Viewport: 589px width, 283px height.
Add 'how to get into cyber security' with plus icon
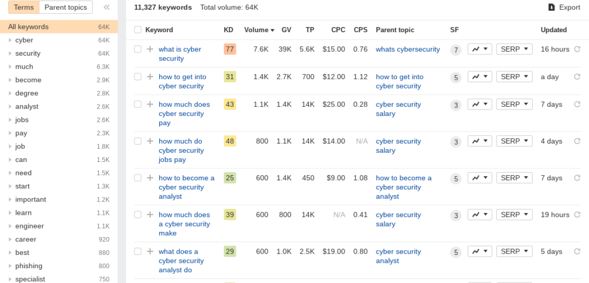[x=150, y=77]
